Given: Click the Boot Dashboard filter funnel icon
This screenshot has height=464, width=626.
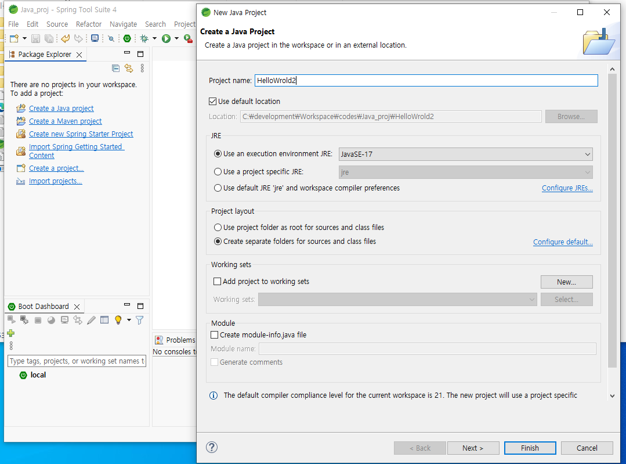Looking at the screenshot, I should pyautogui.click(x=140, y=320).
